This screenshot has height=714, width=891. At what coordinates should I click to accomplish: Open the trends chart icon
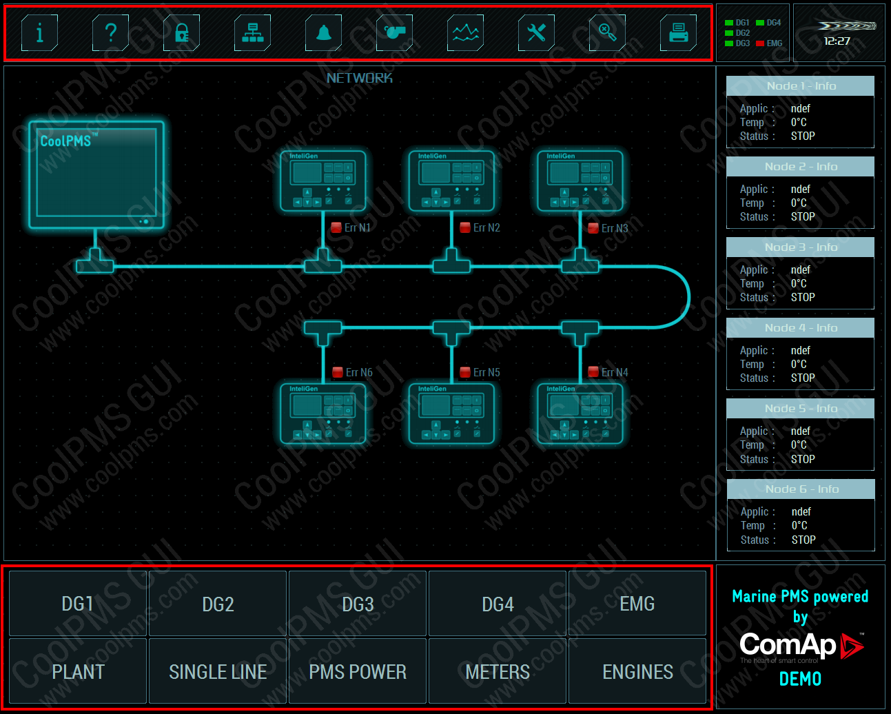coord(465,32)
